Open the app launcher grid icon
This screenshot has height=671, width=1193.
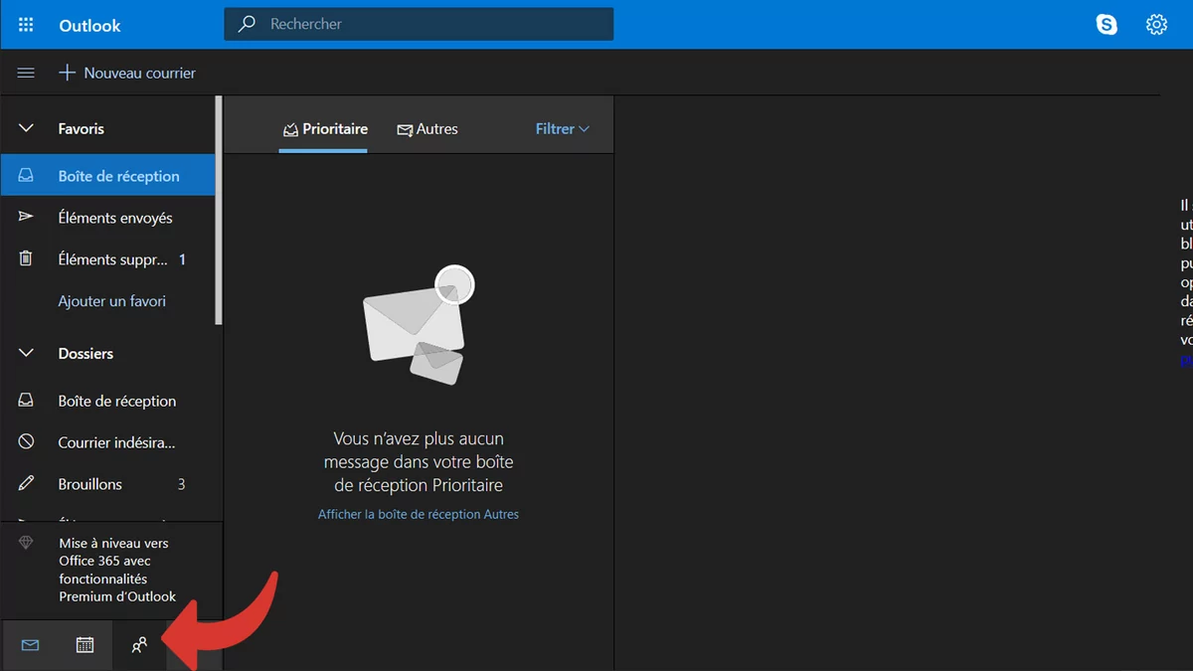pyautogui.click(x=26, y=25)
